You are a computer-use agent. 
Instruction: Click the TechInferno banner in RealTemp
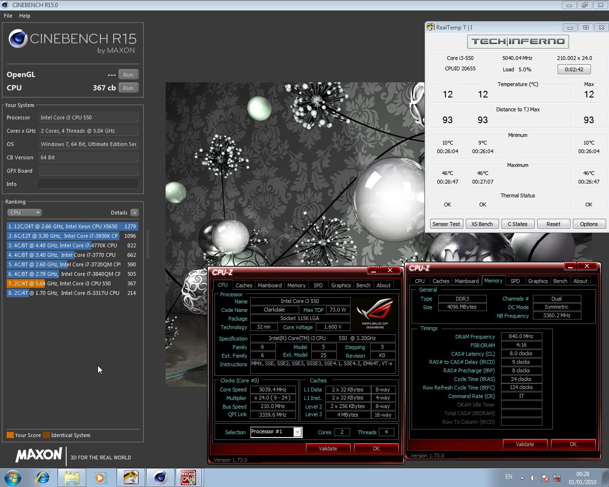tap(518, 41)
